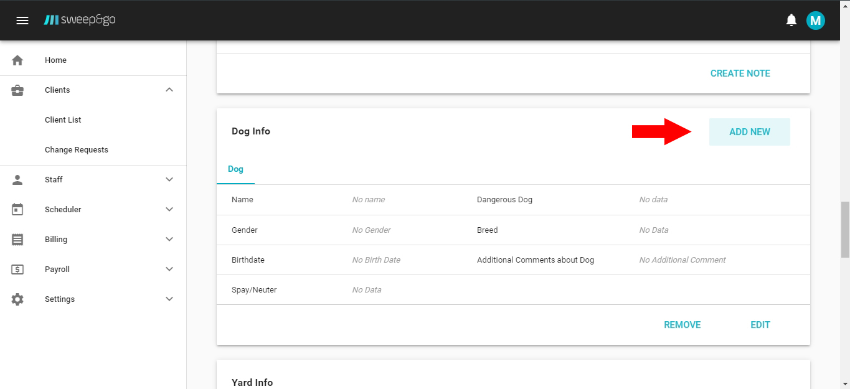The width and height of the screenshot is (850, 389).
Task: Select the Billing icon in sidebar
Action: pyautogui.click(x=17, y=239)
